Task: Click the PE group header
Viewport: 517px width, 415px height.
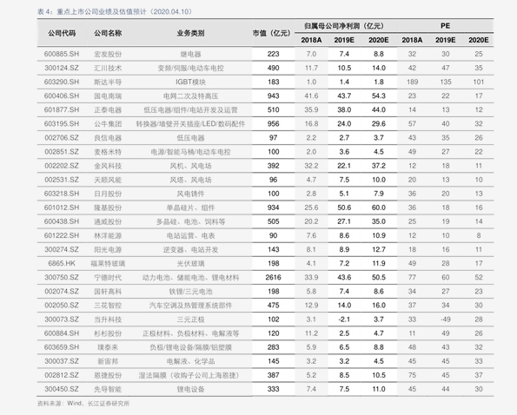Action: tap(445, 26)
